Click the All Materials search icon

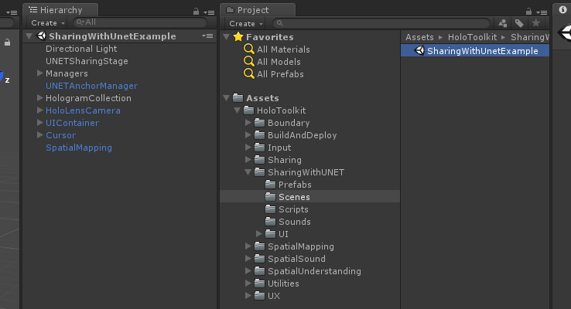tap(249, 49)
